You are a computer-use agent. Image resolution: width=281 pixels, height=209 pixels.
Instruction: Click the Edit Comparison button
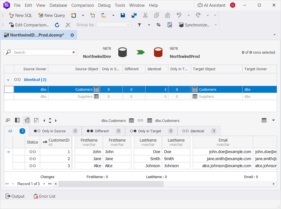tap(29, 25)
